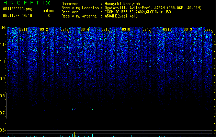Viewport: 216px width, 137px height.
Task: Click the meteor count value 3
Action: click(49, 16)
